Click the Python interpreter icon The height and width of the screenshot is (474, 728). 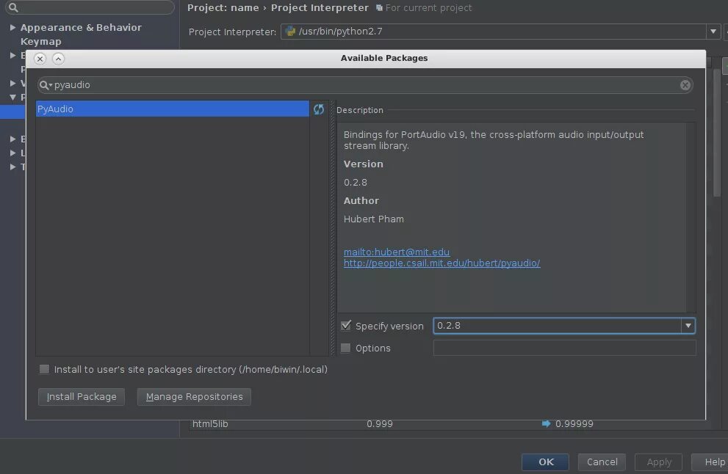pos(291,32)
